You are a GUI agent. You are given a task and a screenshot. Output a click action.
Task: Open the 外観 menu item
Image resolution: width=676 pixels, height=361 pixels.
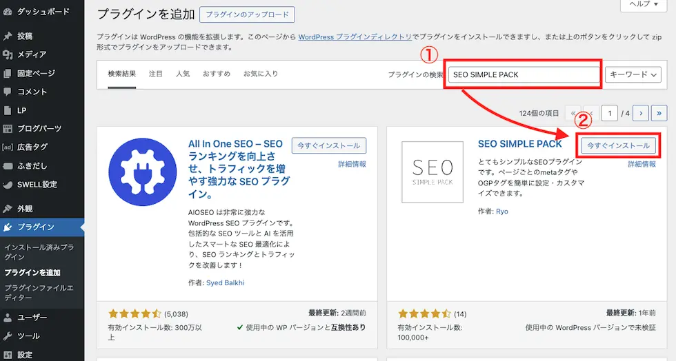[x=25, y=209]
